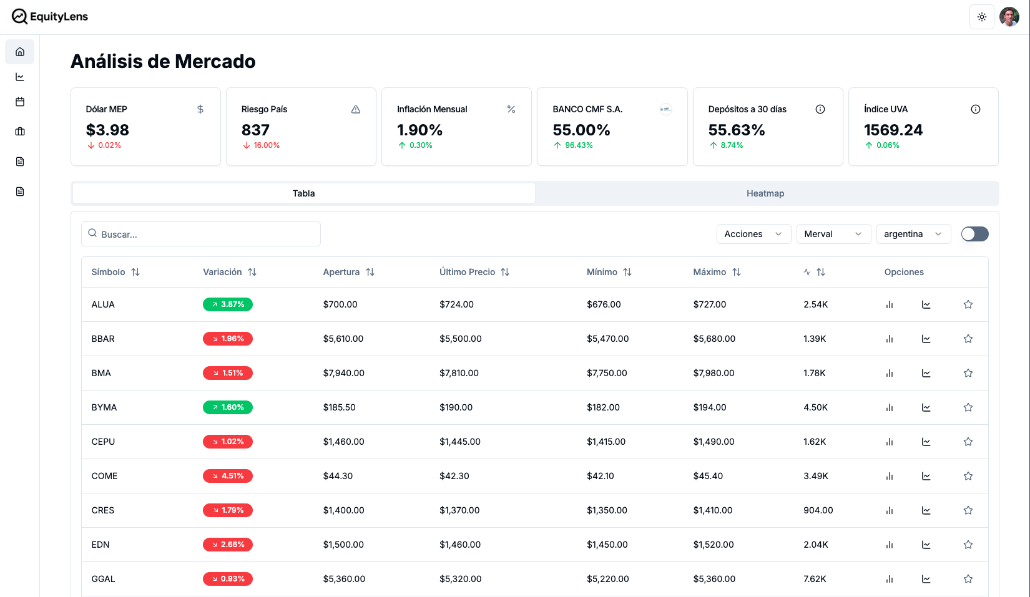
Task: Switch to the Heatmap tab
Action: (765, 193)
